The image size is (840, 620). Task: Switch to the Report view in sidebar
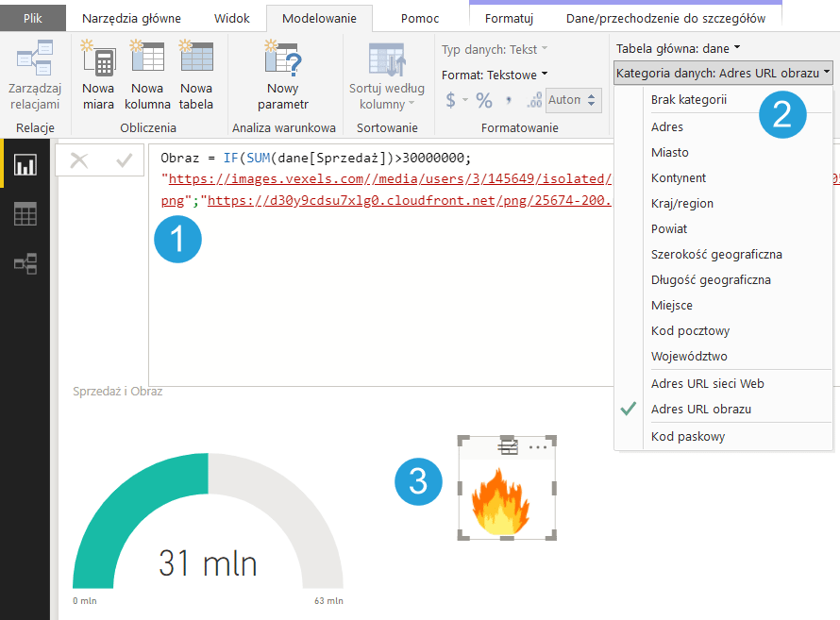coord(25,165)
